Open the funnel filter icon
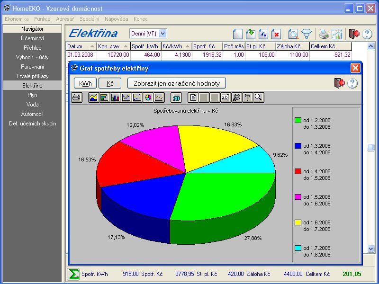 pyautogui.click(x=306, y=34)
